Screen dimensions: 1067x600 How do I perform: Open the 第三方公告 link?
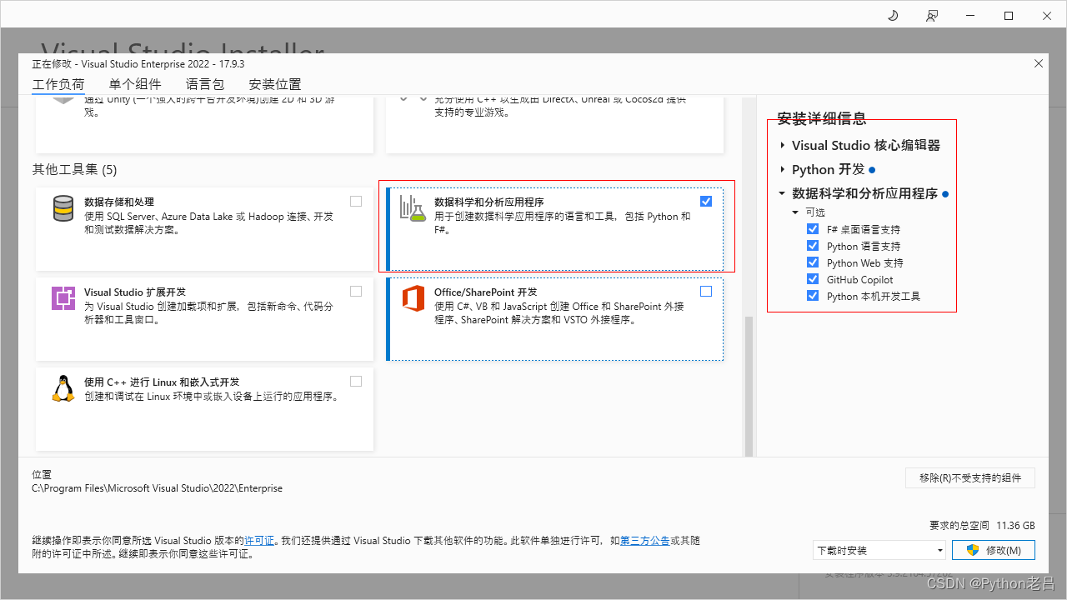645,541
